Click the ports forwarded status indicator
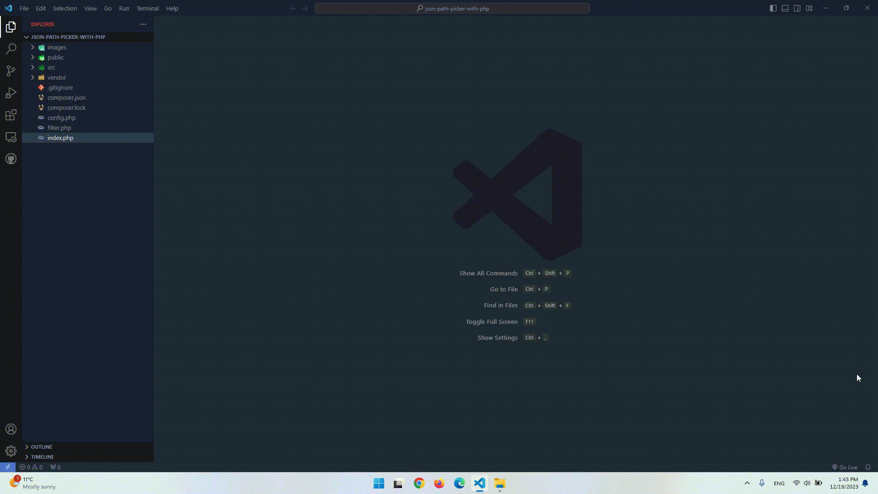Image resolution: width=878 pixels, height=494 pixels. coord(55,467)
